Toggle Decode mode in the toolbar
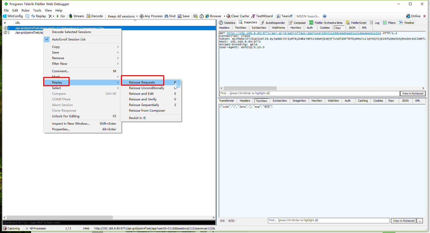The image size is (430, 233). pyautogui.click(x=95, y=16)
